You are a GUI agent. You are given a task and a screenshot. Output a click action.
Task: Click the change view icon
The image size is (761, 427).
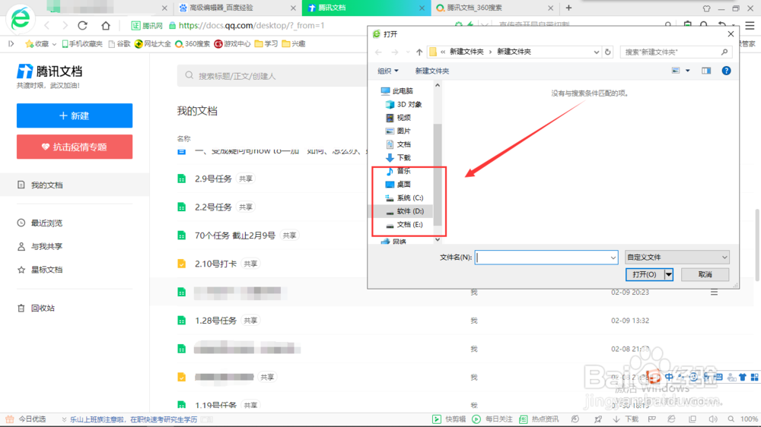[676, 71]
